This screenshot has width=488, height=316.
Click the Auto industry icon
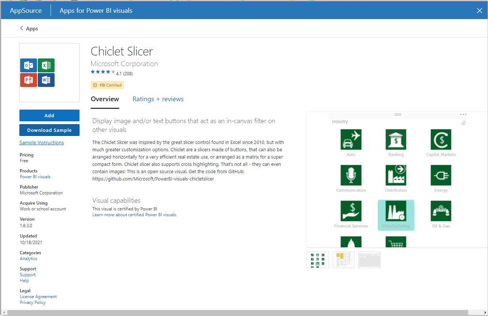tap(351, 139)
